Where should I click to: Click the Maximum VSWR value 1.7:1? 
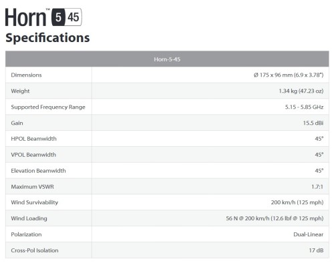pyautogui.click(x=317, y=187)
